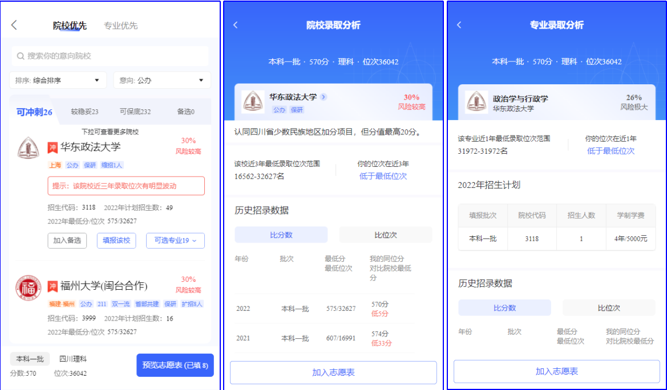This screenshot has height=390, width=667.
Task: Select 比分数 toggle in 专业录取分析
Action: (x=504, y=307)
